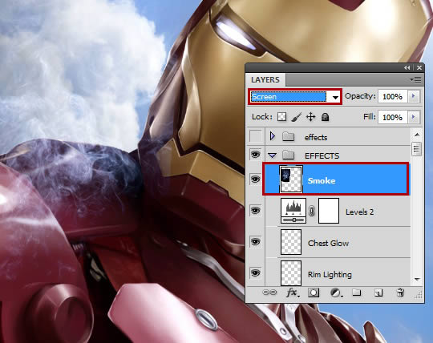Open the Opacity slider arrow

coord(414,96)
